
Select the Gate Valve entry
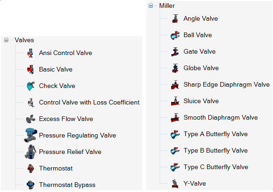click(x=200, y=52)
